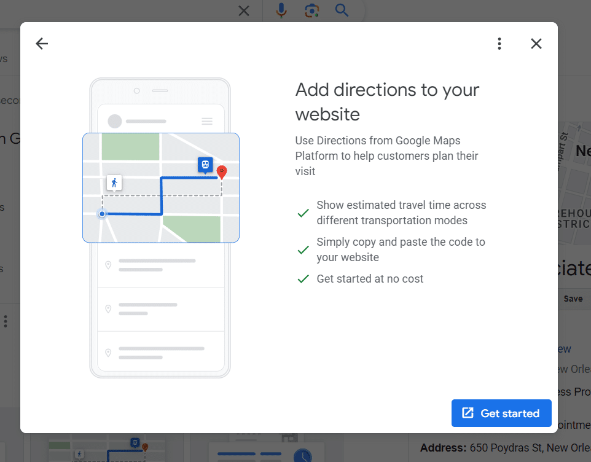Click the "Add directions to your website" heading

[x=387, y=102]
